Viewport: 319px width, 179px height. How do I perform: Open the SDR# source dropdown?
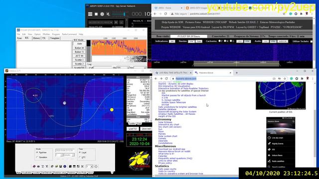(x=100, y=22)
